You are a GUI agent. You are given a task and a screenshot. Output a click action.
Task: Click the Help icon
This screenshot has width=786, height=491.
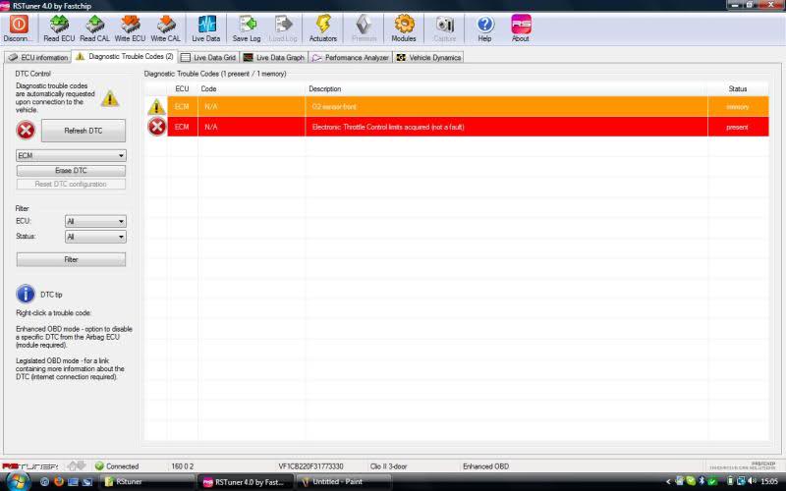[x=484, y=27]
